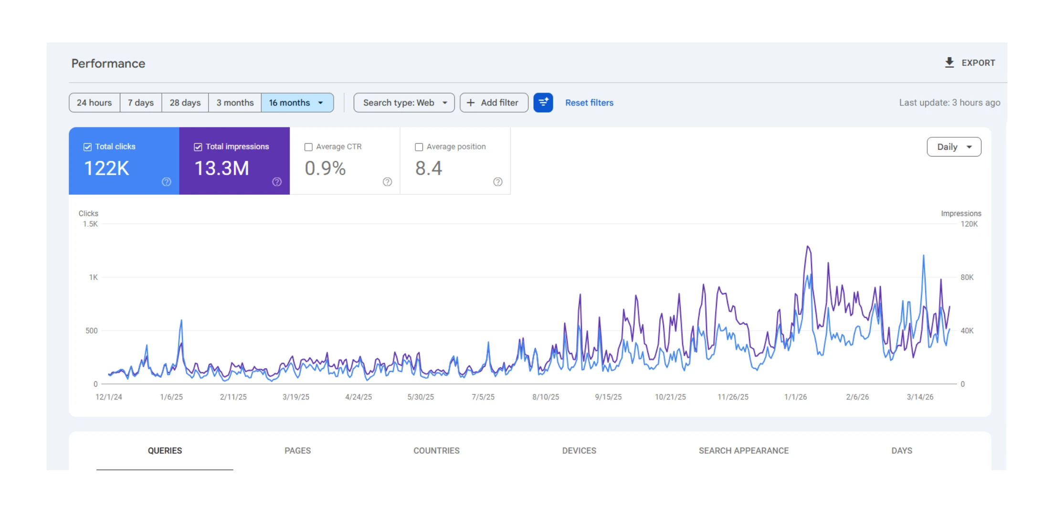The image size is (1044, 513).
Task: Open help icon on Total clicks card
Action: [166, 182]
